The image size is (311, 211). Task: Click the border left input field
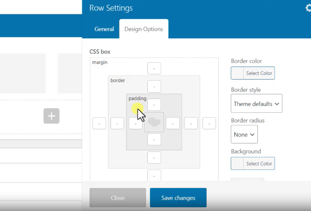point(117,123)
